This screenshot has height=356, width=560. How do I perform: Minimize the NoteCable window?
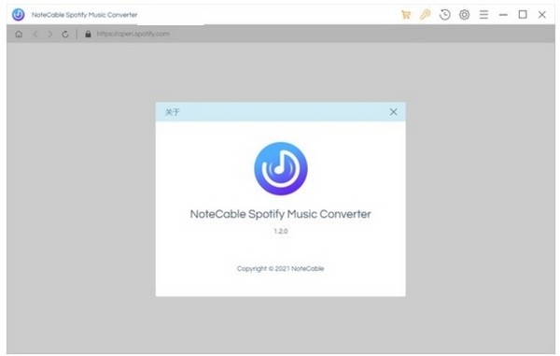pyautogui.click(x=503, y=15)
